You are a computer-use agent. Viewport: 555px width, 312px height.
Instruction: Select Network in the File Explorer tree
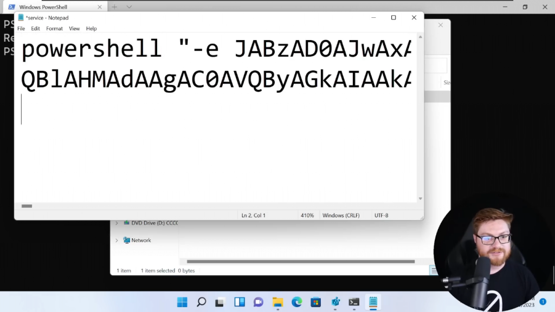coord(137,240)
